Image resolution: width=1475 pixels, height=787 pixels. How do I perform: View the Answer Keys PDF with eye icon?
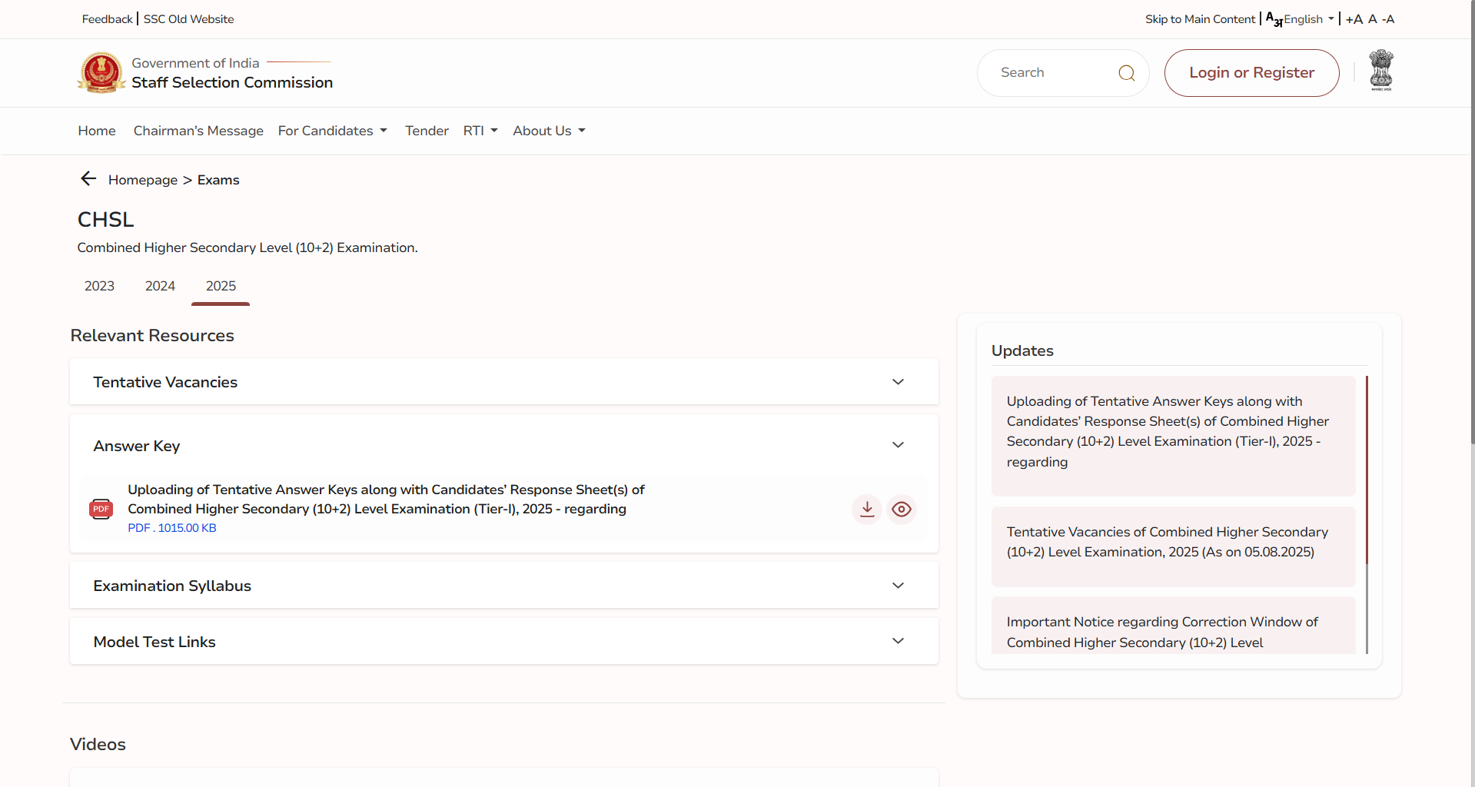click(901, 509)
